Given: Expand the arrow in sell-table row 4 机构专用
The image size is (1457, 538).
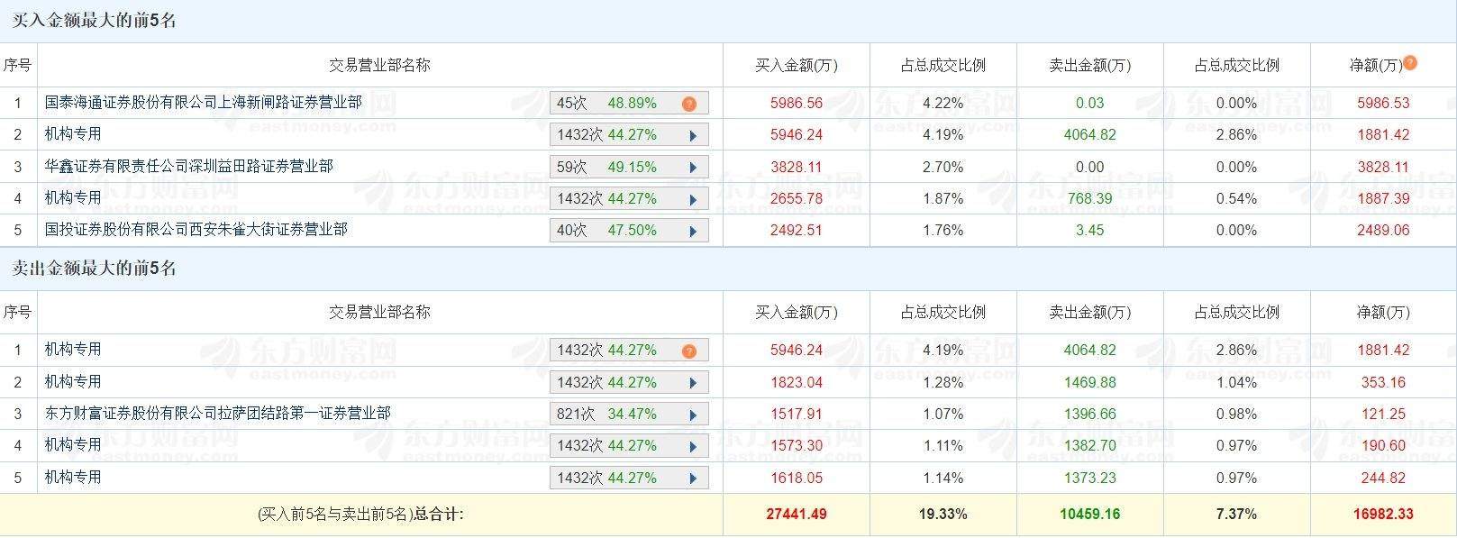Looking at the screenshot, I should click(693, 447).
